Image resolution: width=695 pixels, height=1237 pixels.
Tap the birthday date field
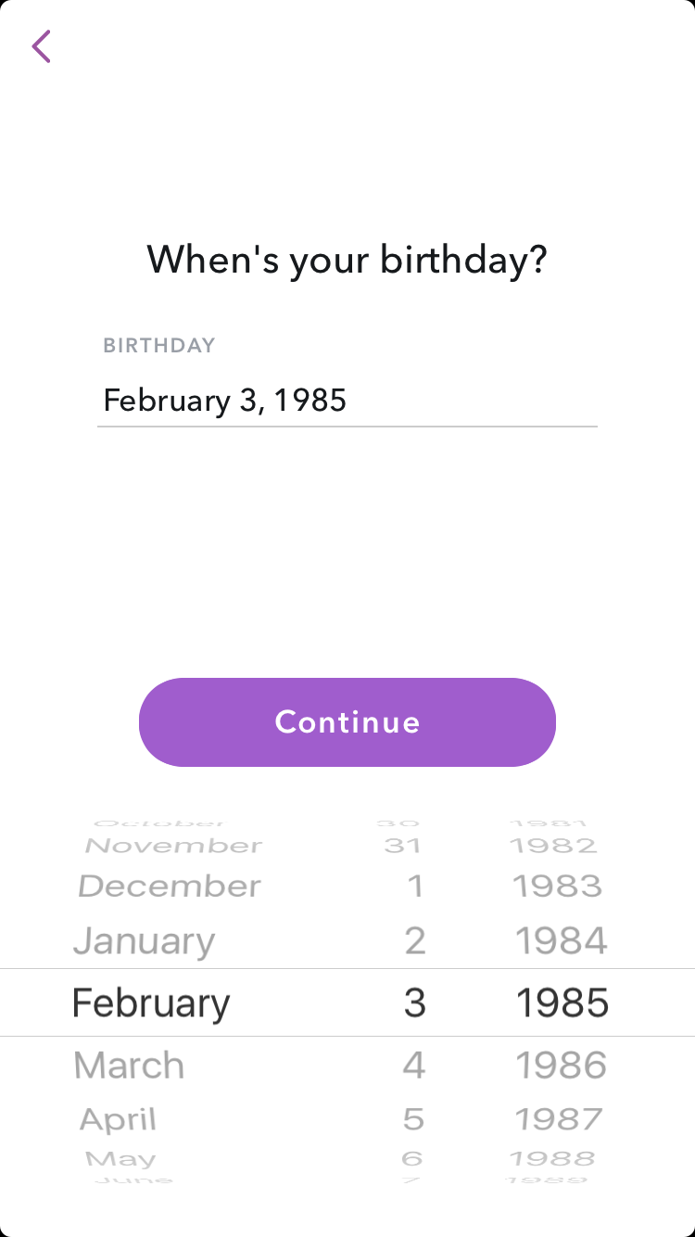(x=347, y=401)
